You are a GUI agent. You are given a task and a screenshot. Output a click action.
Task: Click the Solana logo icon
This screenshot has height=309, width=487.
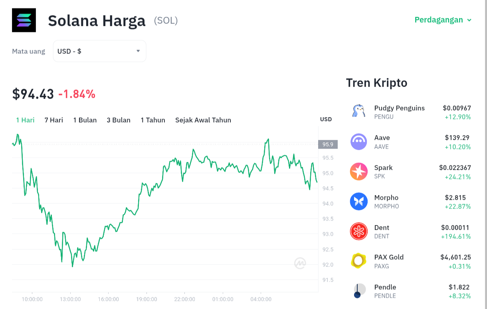(x=24, y=20)
